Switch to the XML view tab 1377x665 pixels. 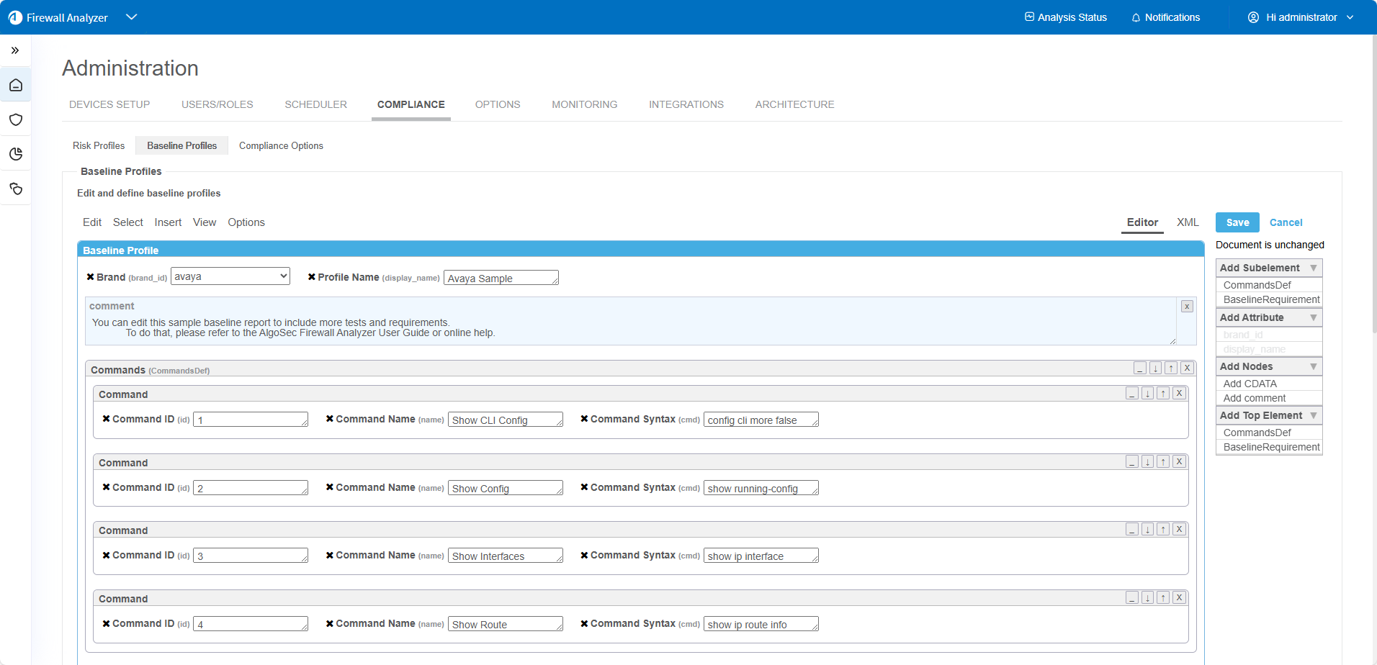click(x=1188, y=222)
